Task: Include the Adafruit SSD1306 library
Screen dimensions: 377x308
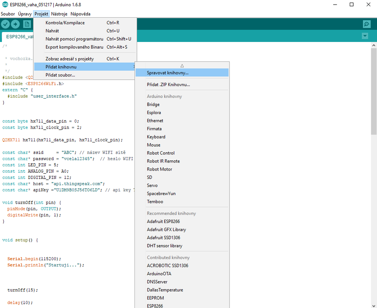Action: (182, 238)
